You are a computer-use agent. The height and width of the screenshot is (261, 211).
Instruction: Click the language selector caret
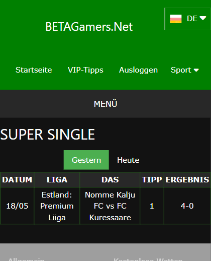tap(203, 18)
